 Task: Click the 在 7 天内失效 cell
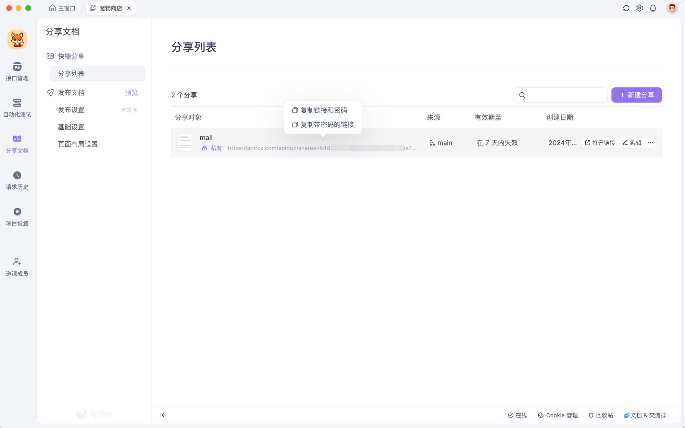click(x=497, y=143)
